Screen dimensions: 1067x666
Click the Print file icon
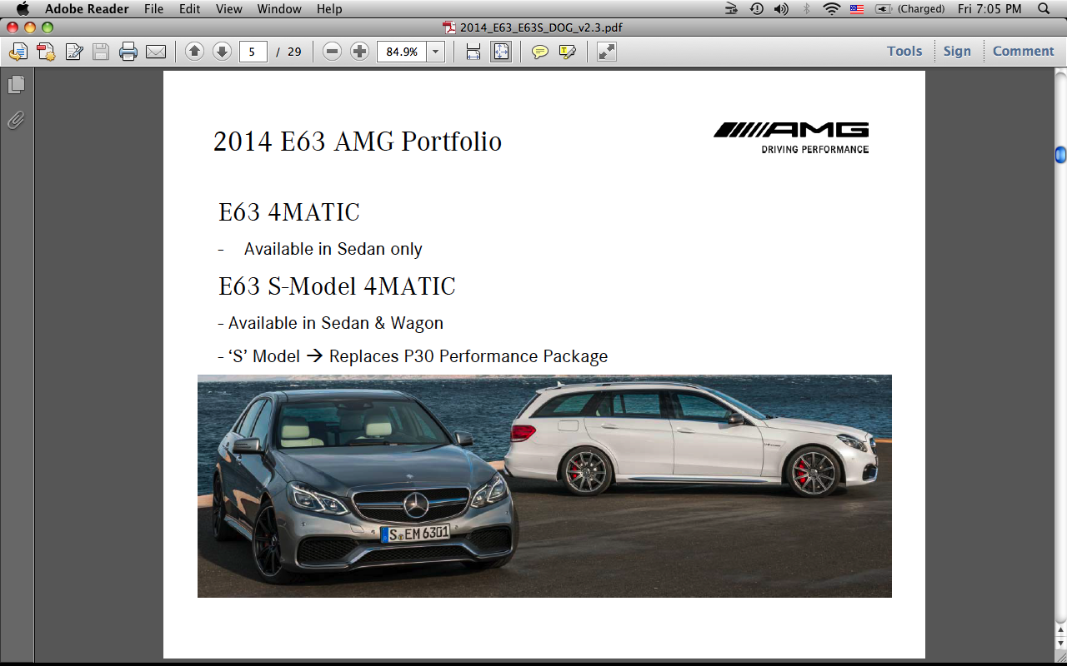(x=128, y=52)
